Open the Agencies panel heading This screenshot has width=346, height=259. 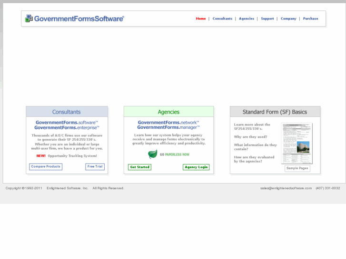click(x=168, y=112)
